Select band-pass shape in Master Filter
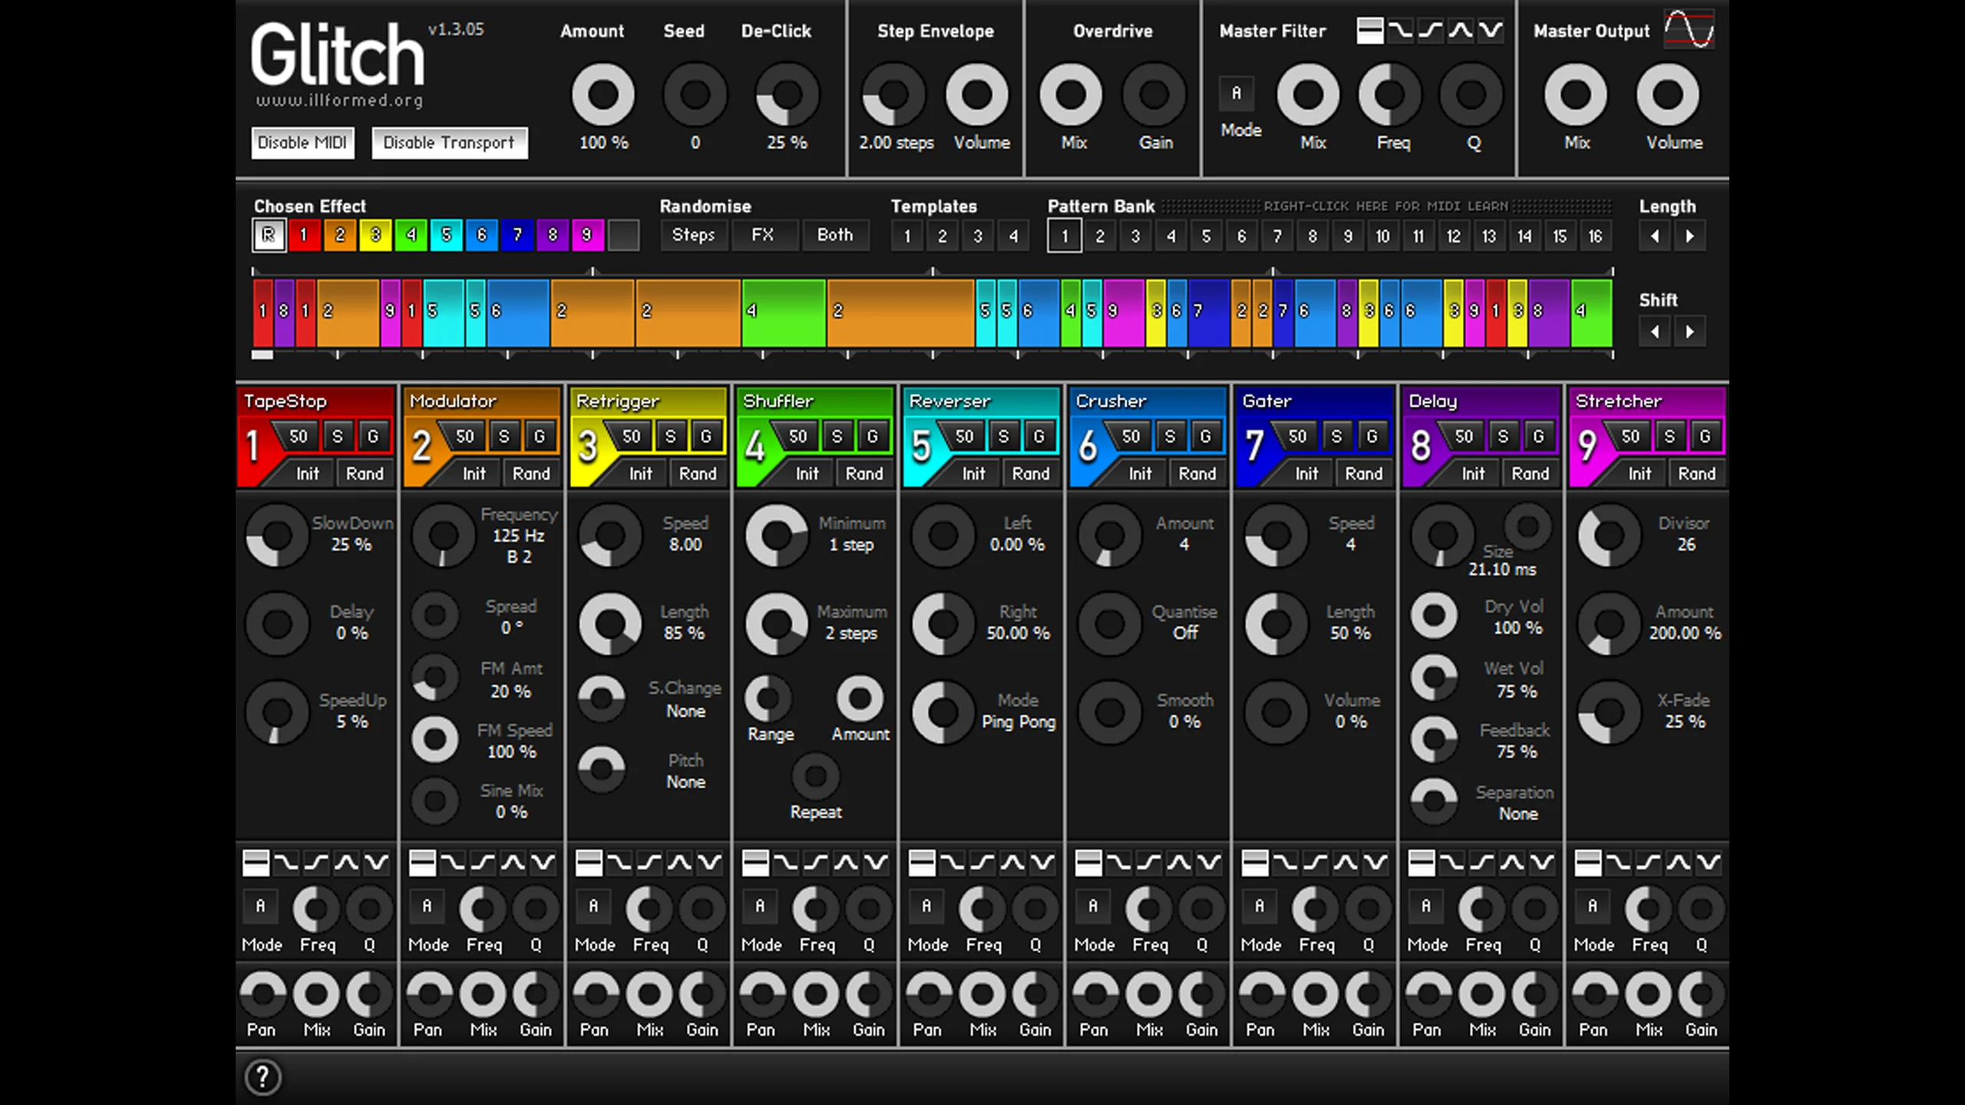 click(x=1461, y=31)
